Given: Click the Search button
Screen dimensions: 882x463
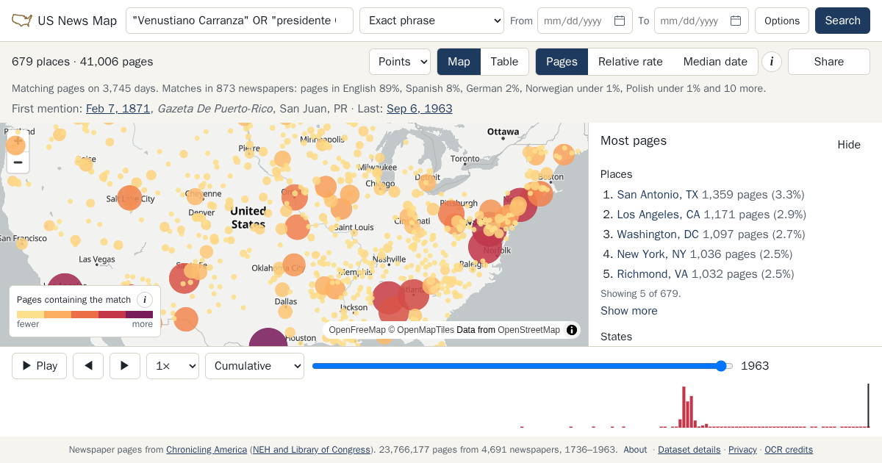Looking at the screenshot, I should click(x=842, y=21).
